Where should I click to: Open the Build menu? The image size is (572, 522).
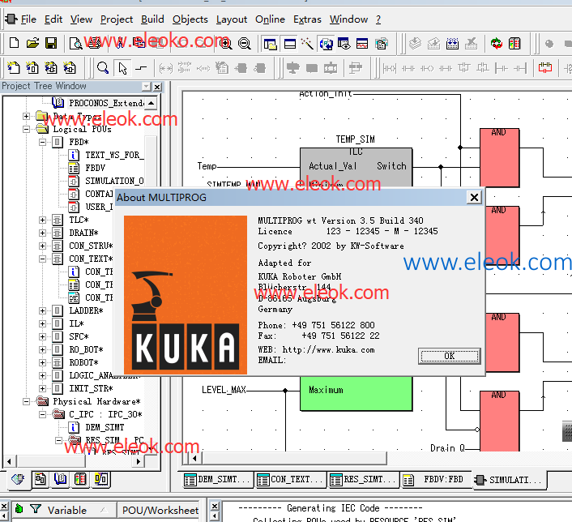coord(152,19)
